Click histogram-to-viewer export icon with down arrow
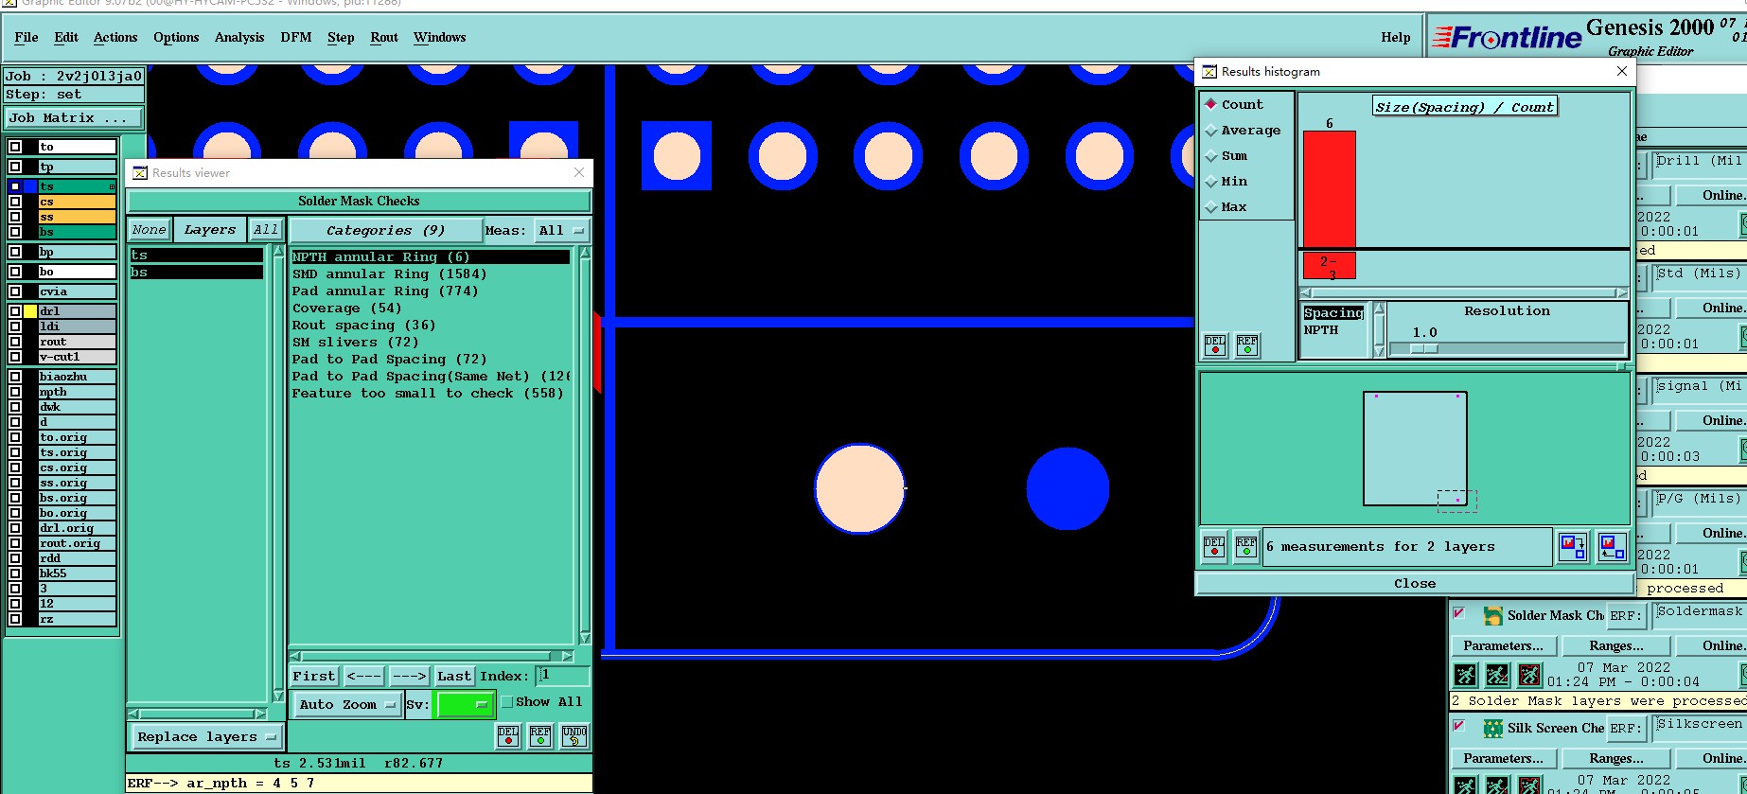This screenshot has height=794, width=1747. click(1573, 547)
